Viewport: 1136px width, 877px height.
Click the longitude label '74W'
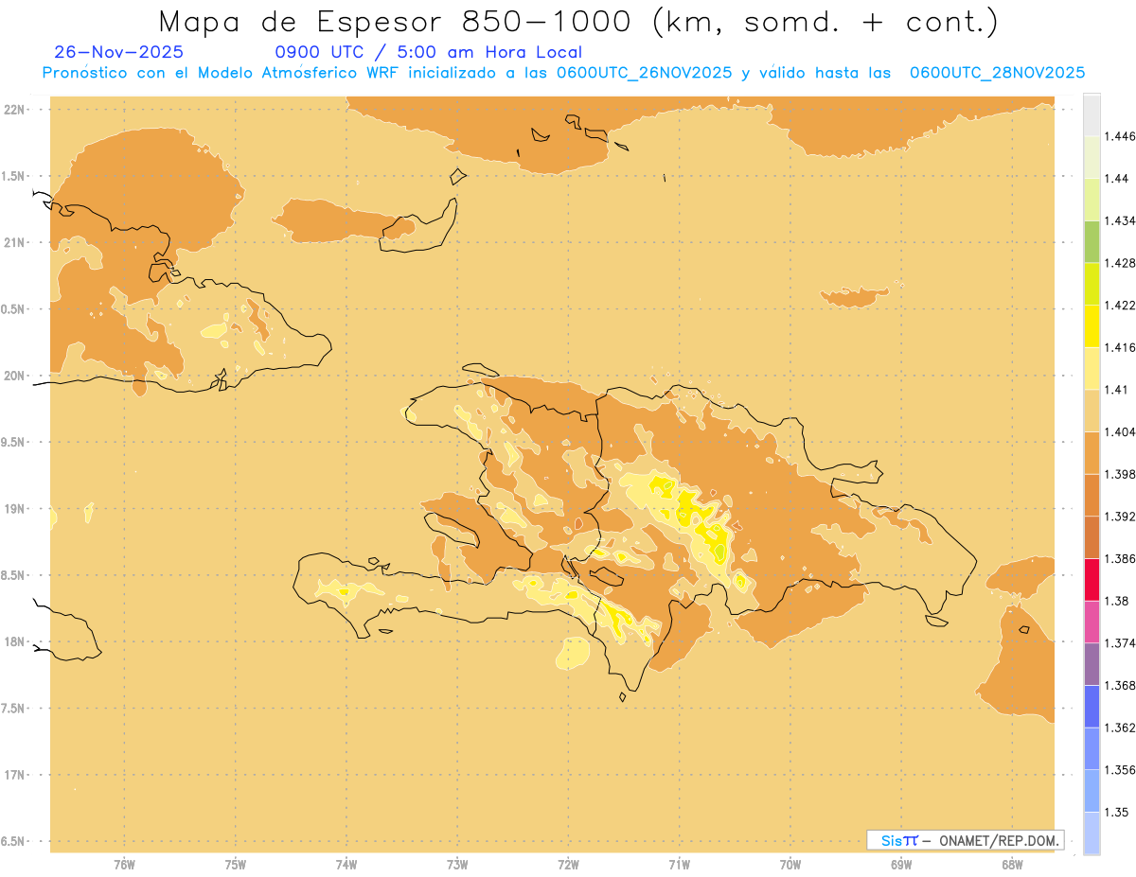pos(346,865)
